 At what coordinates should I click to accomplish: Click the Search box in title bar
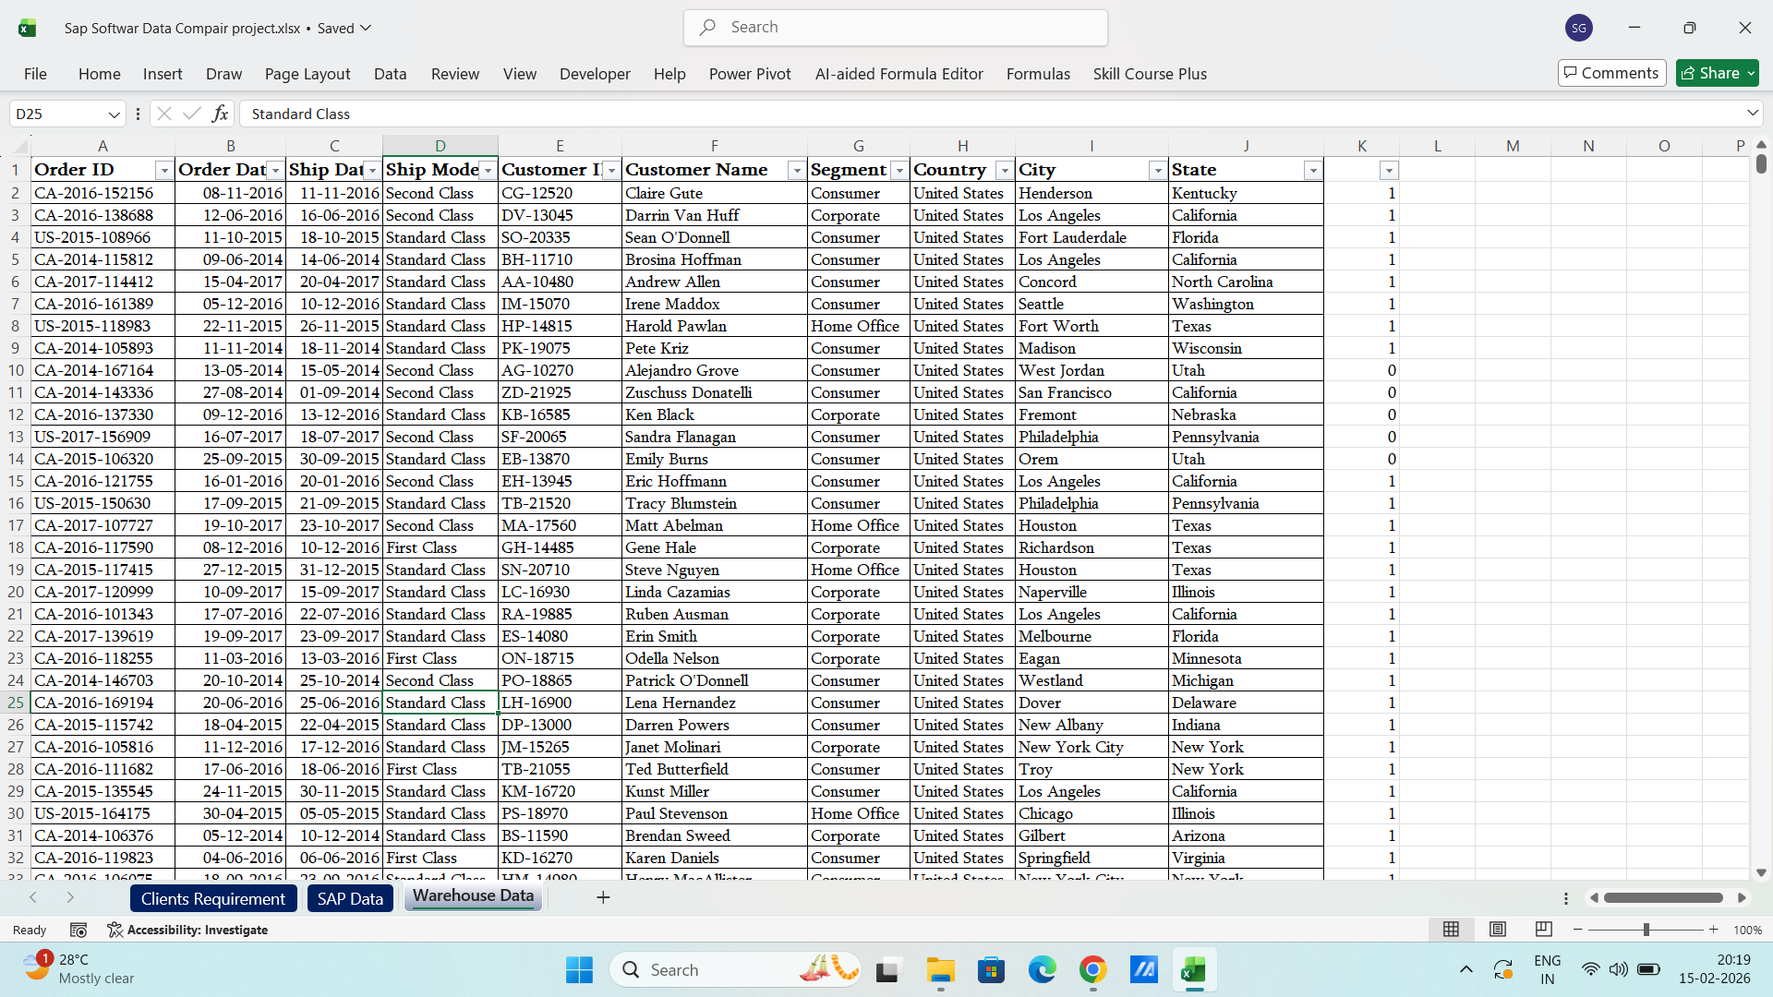pos(896,28)
